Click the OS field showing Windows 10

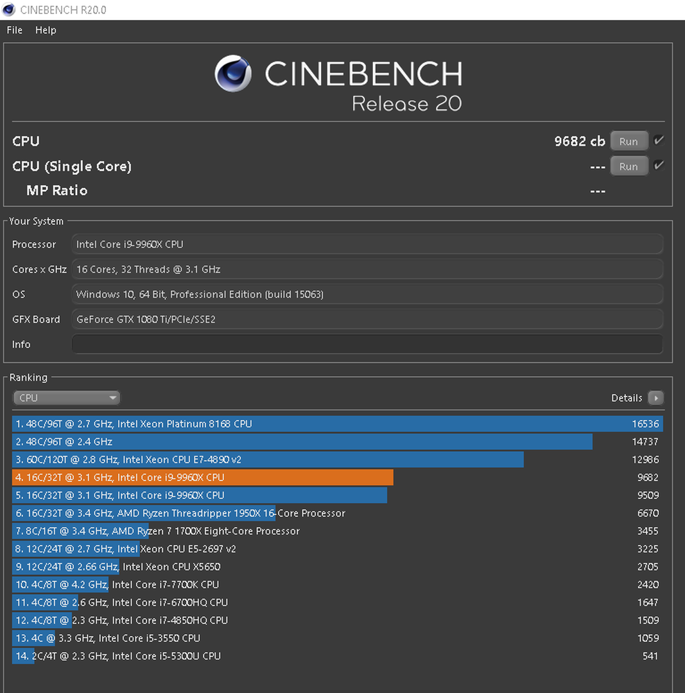367,295
